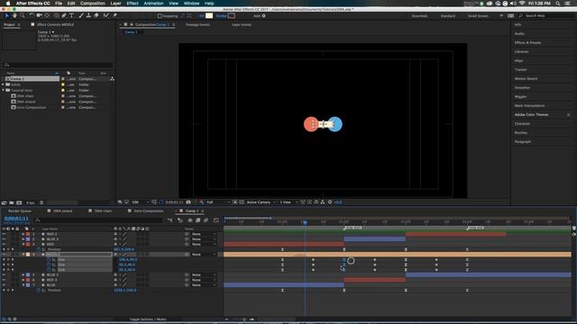
Task: Hide the BLUE 3 layer eye
Action: [4, 239]
